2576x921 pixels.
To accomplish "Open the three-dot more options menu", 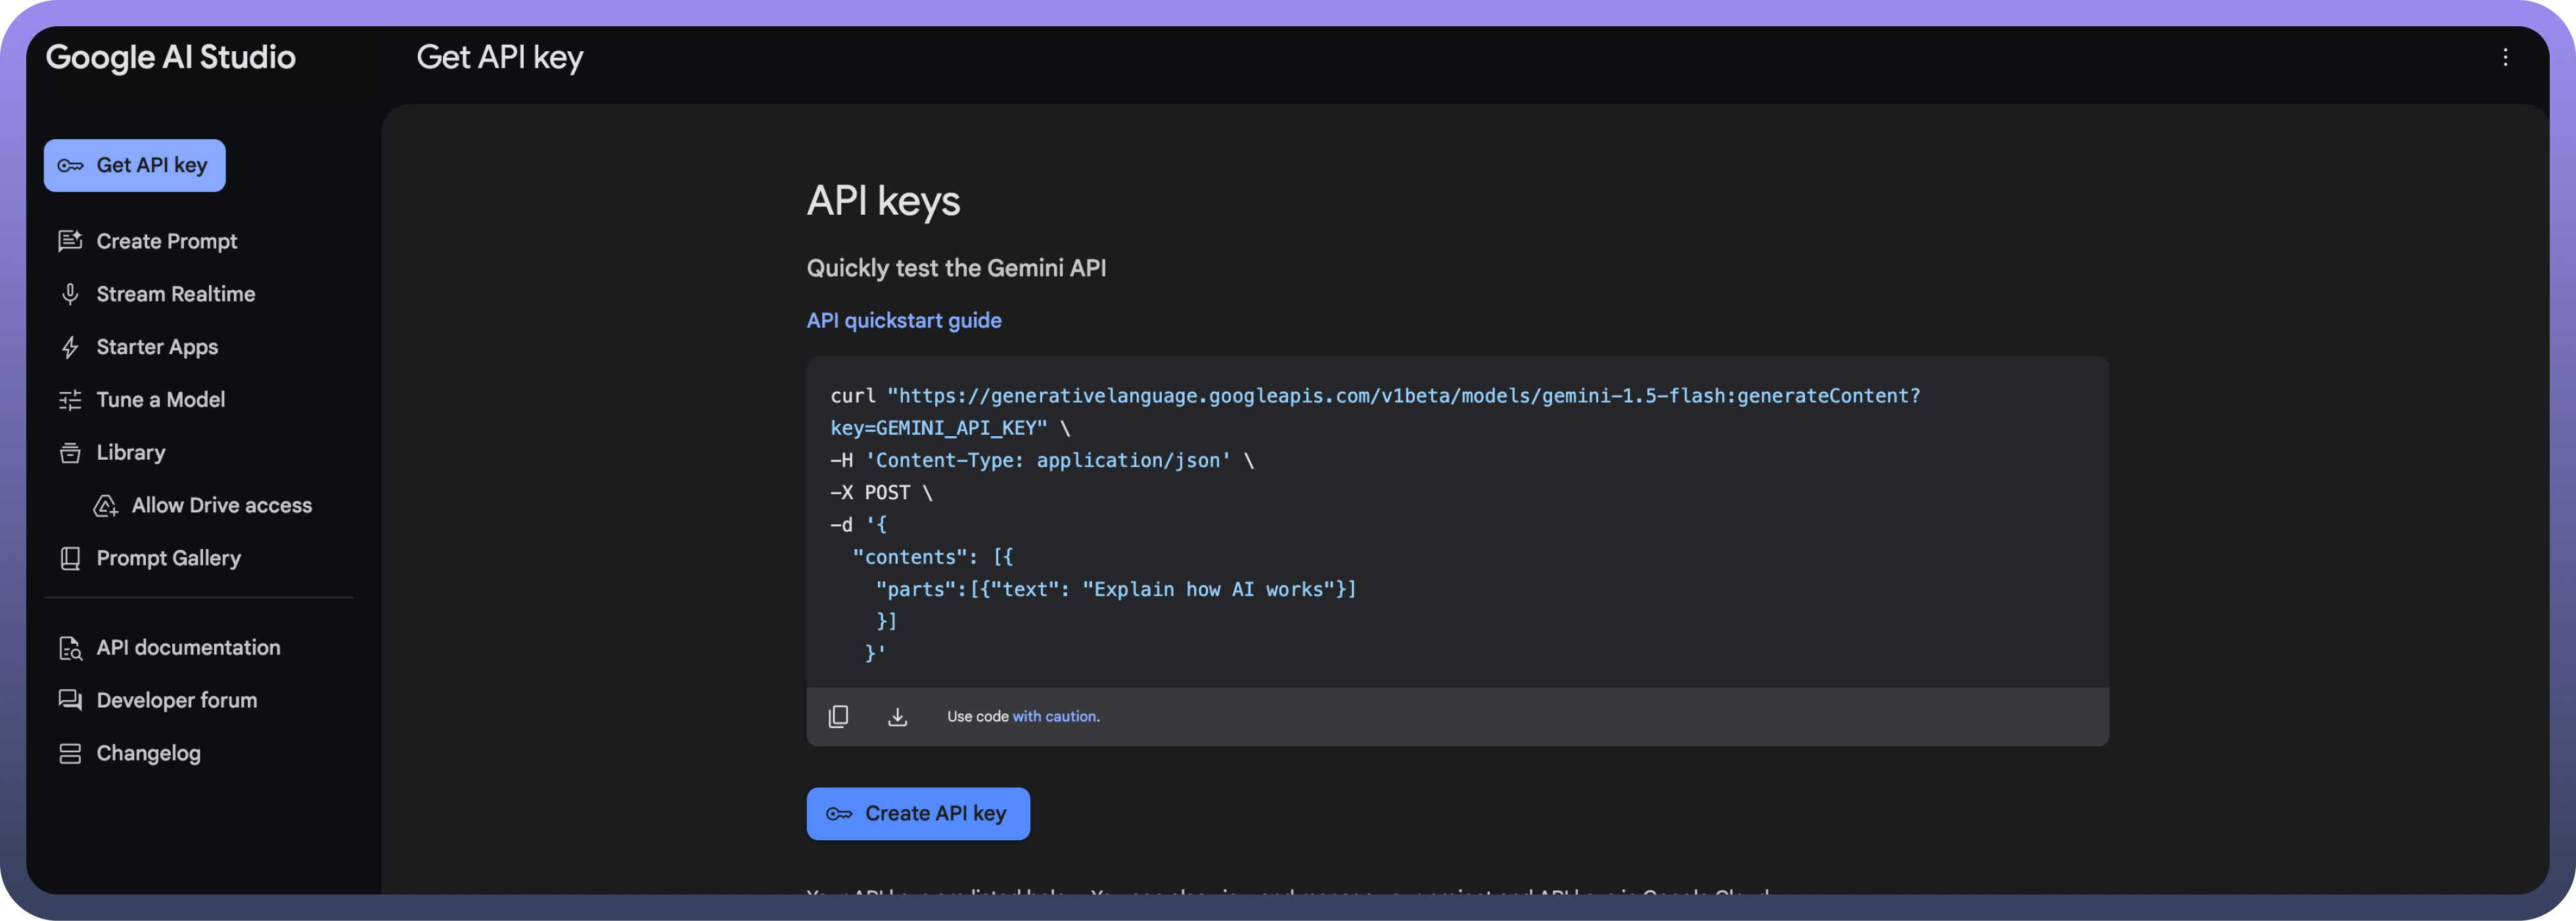I will 2505,57.
